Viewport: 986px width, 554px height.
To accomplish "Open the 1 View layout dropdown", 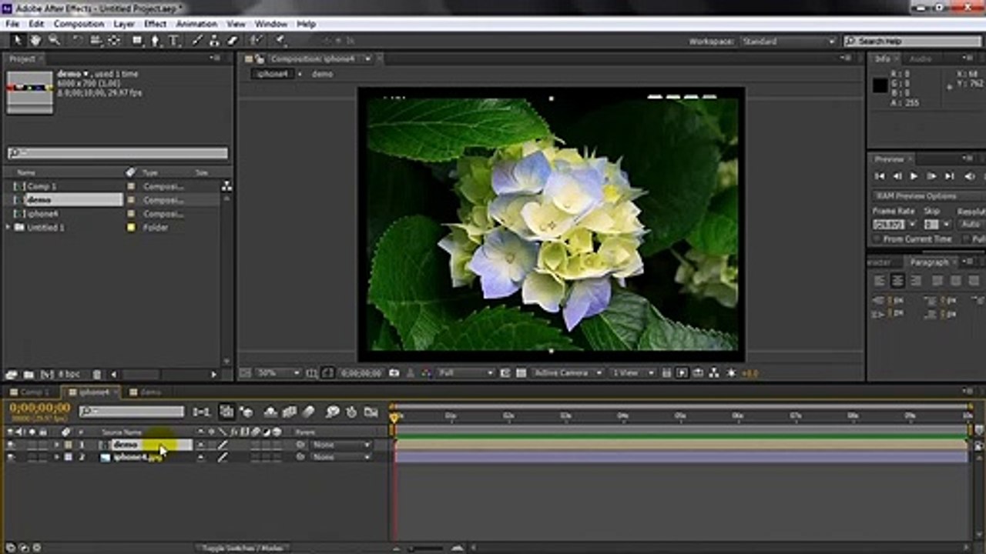I will (x=632, y=373).
